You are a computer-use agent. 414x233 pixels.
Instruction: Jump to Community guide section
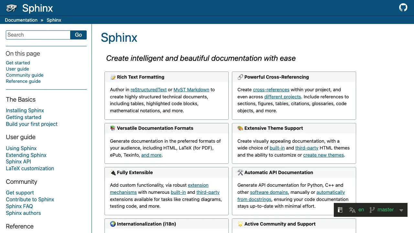click(25, 75)
